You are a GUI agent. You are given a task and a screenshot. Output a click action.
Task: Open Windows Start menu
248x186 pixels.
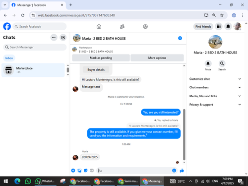point(6,181)
